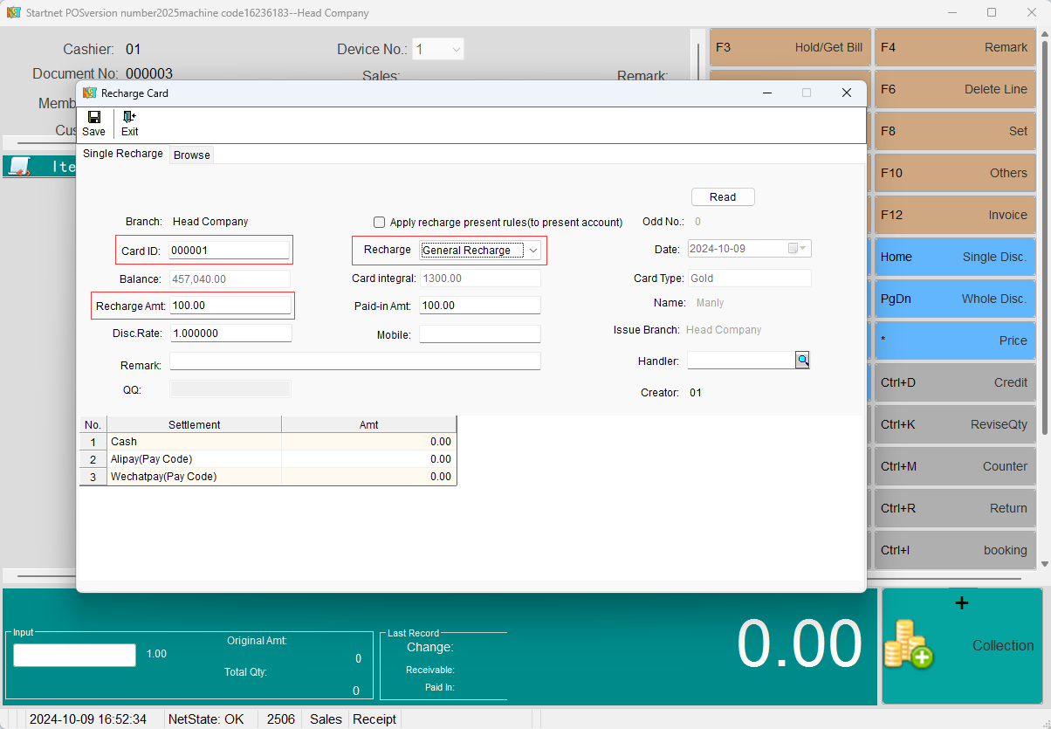Toggle Apply recharge present rules checkbox
This screenshot has width=1051, height=729.
click(379, 223)
